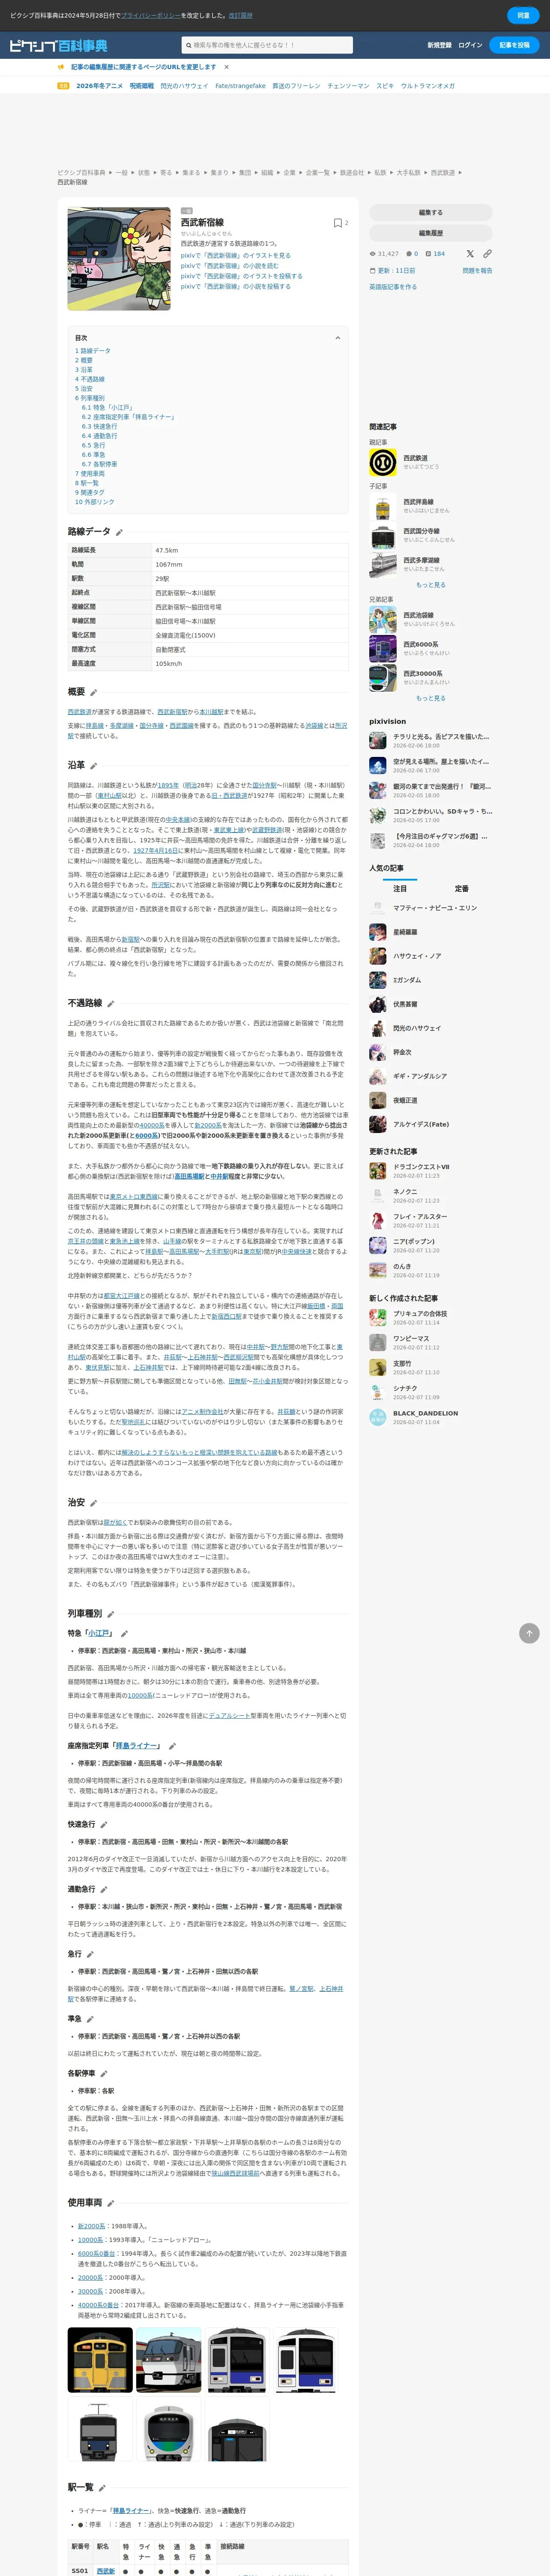The image size is (550, 2576).
Task: Open popular article マフティー・ナビーユ・エリン
Action: (435, 908)
